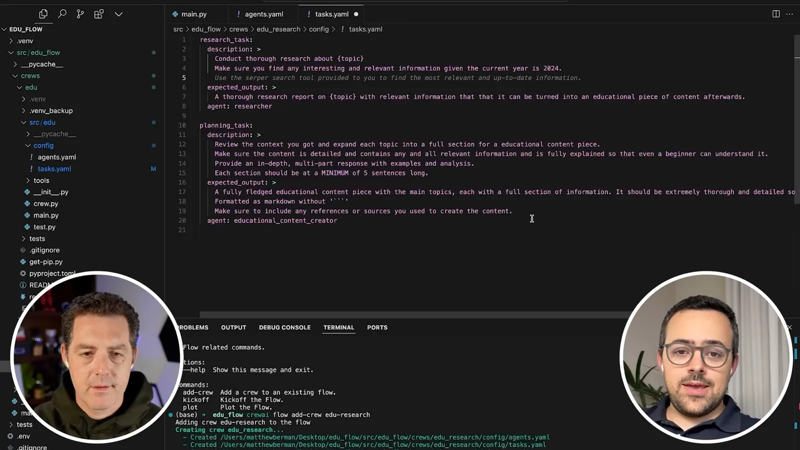Screen dimensions: 800x450
Task: Open test.py in the explorer
Action: 44,227
